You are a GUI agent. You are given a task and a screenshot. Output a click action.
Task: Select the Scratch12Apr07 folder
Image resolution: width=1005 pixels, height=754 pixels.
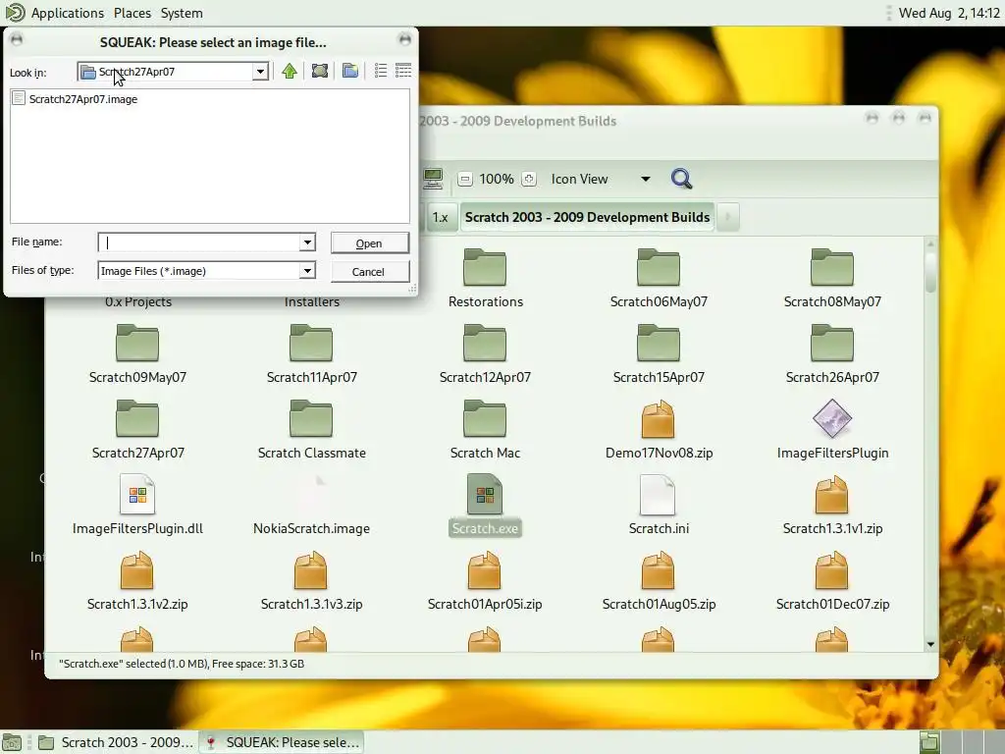coord(485,353)
